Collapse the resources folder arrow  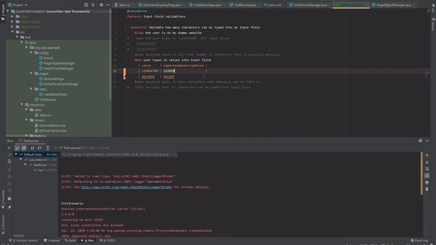[x=22, y=104]
